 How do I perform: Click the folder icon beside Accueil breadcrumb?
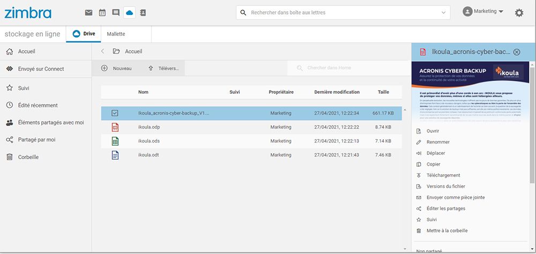tap(116, 51)
